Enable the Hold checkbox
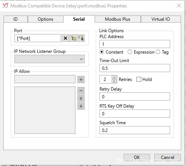The width and height of the screenshot is (186, 166). [139, 79]
